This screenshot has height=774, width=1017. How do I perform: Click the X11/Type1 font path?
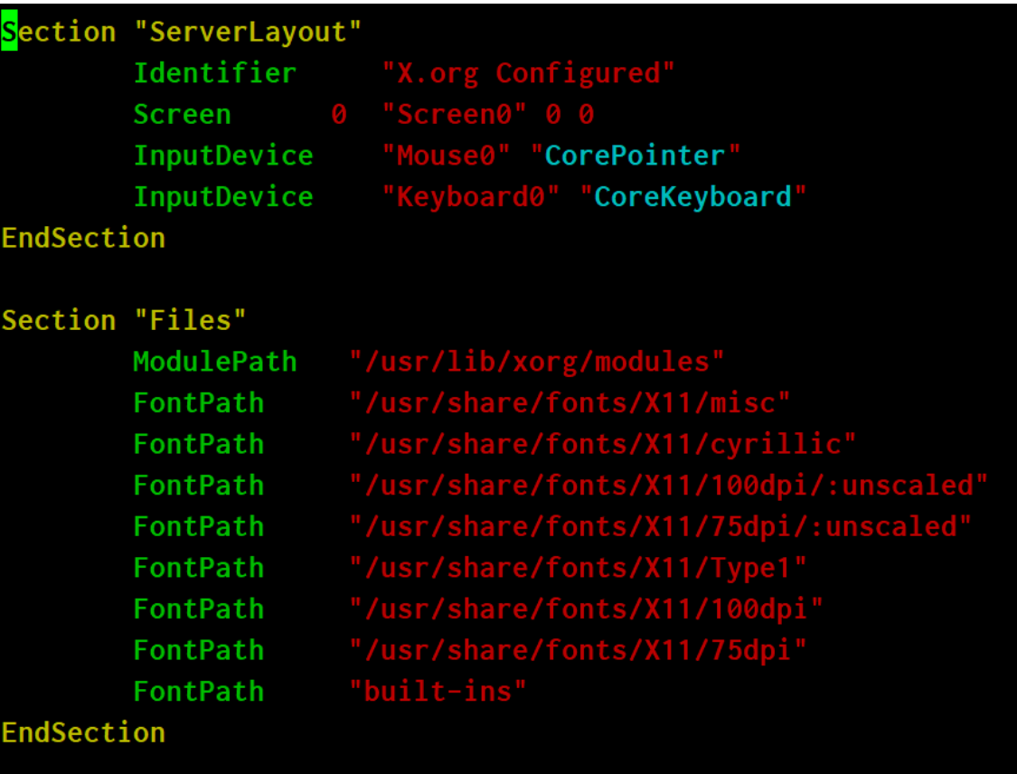click(578, 569)
